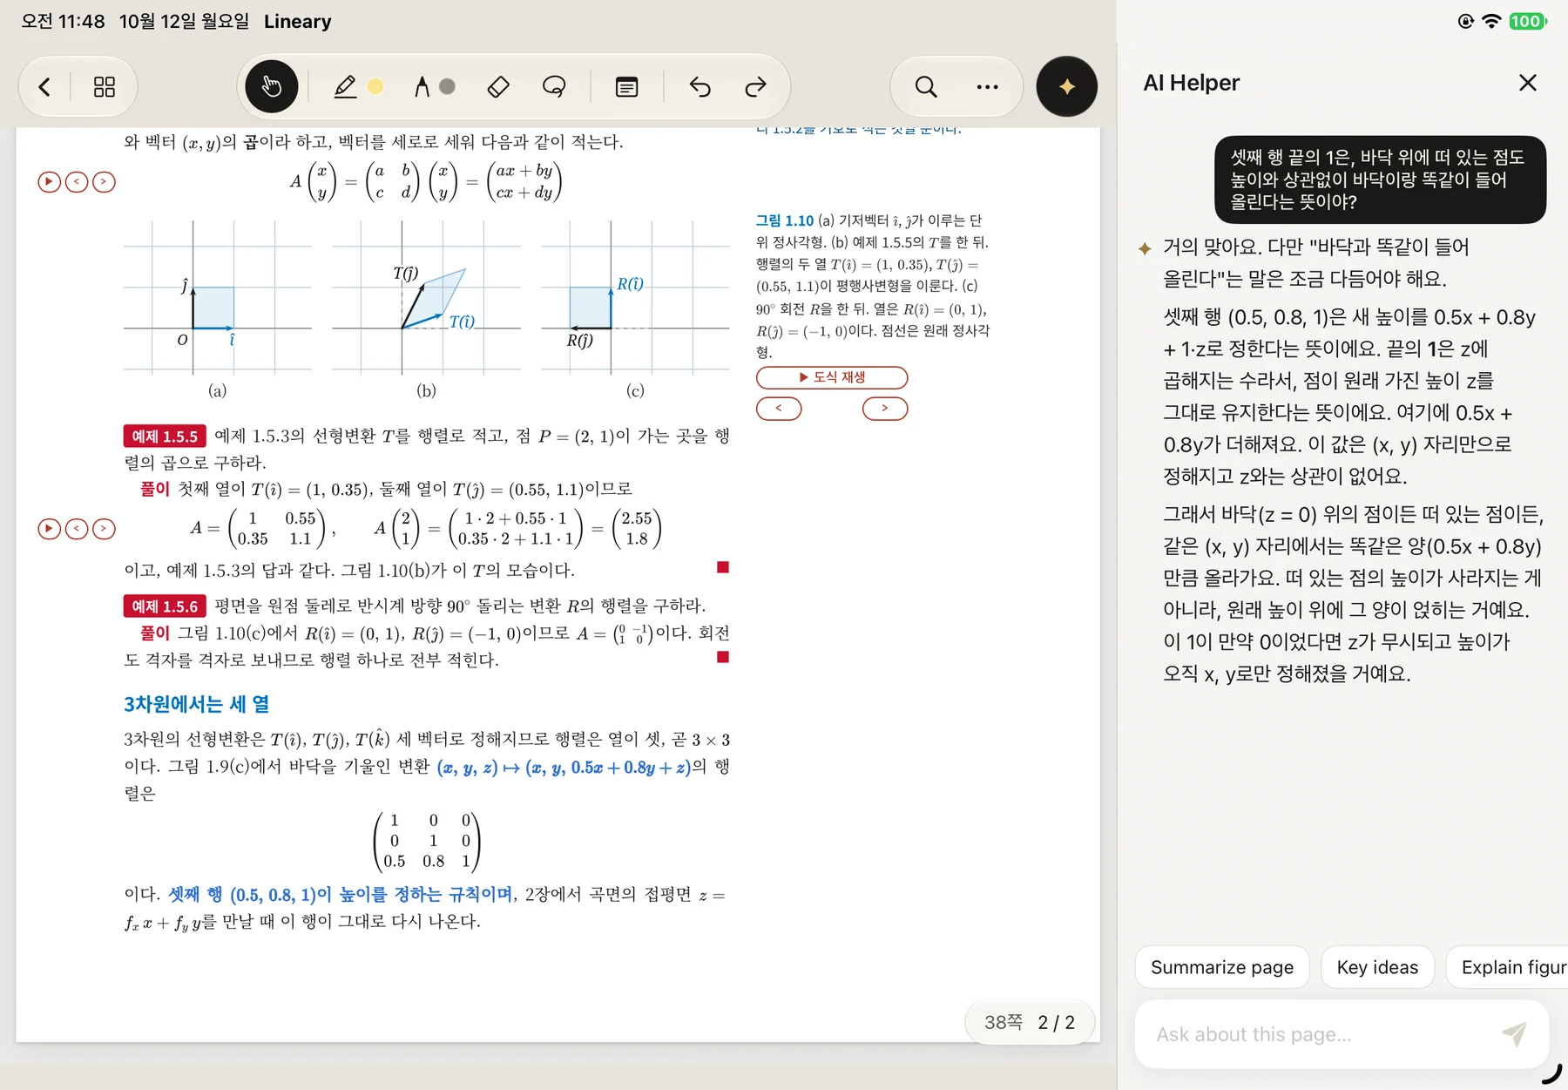Click the 도식 재생 button
Viewport: 1568px width, 1090px height.
(832, 377)
